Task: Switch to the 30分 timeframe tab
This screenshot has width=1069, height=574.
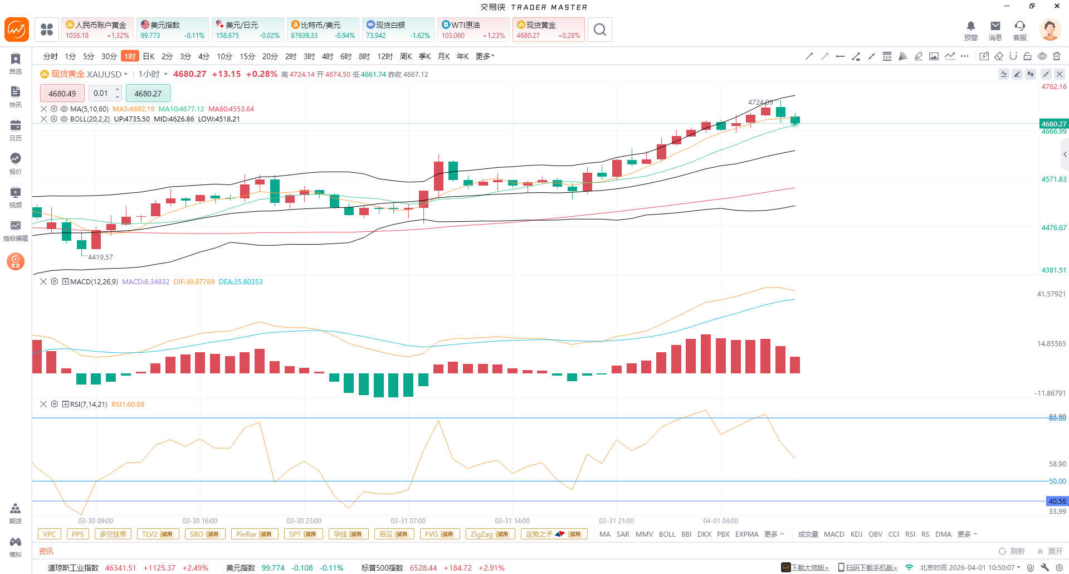Action: pos(109,56)
